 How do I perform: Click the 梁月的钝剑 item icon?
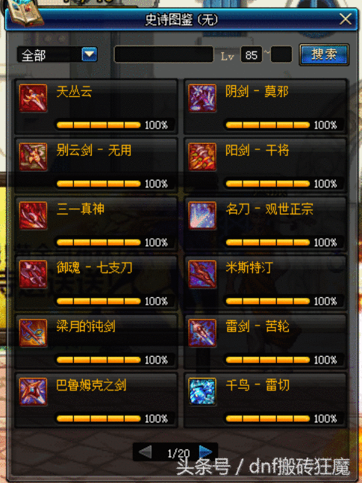click(x=33, y=333)
